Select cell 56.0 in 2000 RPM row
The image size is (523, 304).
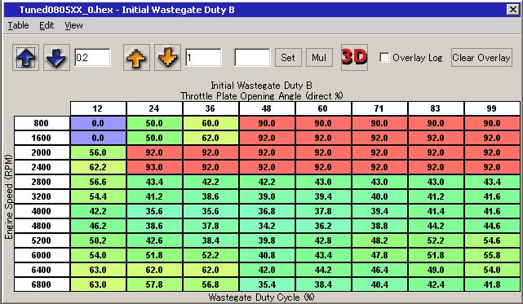coord(98,152)
